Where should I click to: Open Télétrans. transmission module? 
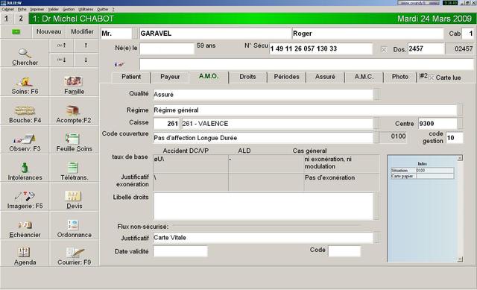74,168
